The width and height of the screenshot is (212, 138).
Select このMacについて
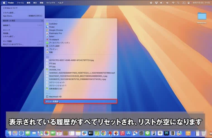(10, 8)
